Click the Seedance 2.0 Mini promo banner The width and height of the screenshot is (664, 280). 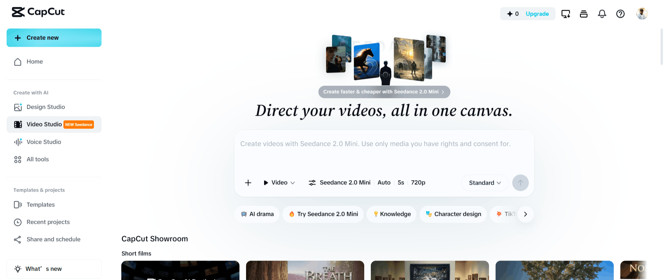[x=384, y=92]
